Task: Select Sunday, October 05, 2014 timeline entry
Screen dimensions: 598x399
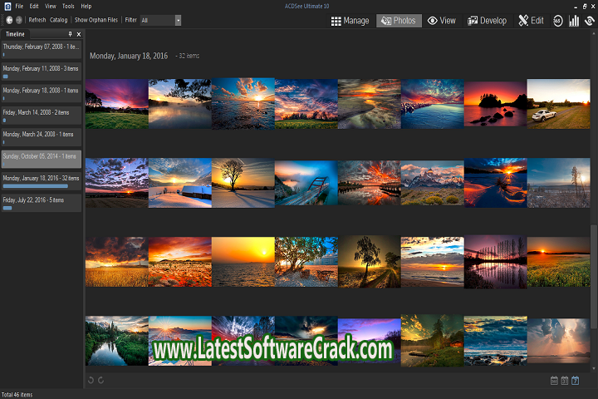Action: tap(42, 160)
